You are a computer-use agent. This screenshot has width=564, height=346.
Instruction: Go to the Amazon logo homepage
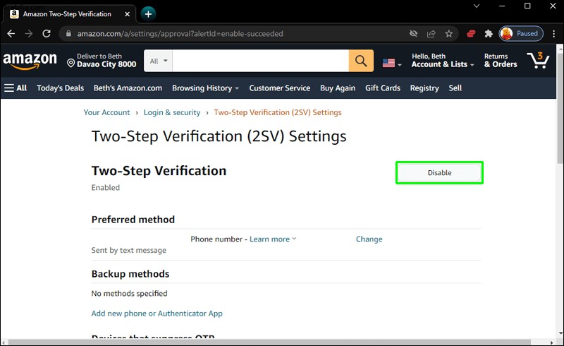pyautogui.click(x=30, y=61)
